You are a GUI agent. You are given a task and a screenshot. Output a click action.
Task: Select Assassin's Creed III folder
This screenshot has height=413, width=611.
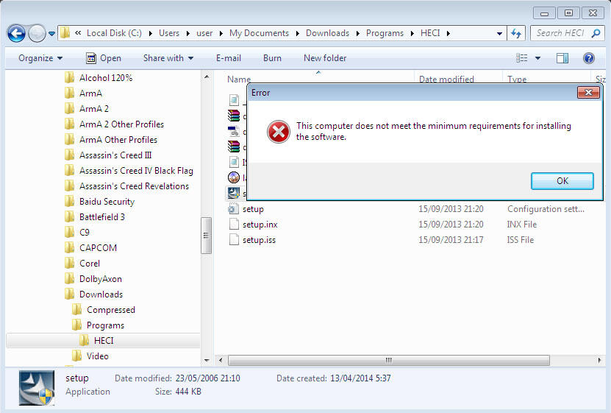point(115,155)
